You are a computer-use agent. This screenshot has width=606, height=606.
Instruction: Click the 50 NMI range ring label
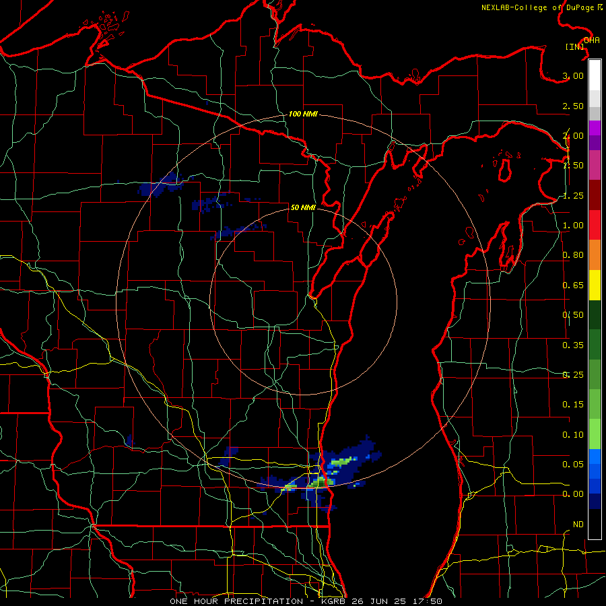tap(303, 207)
